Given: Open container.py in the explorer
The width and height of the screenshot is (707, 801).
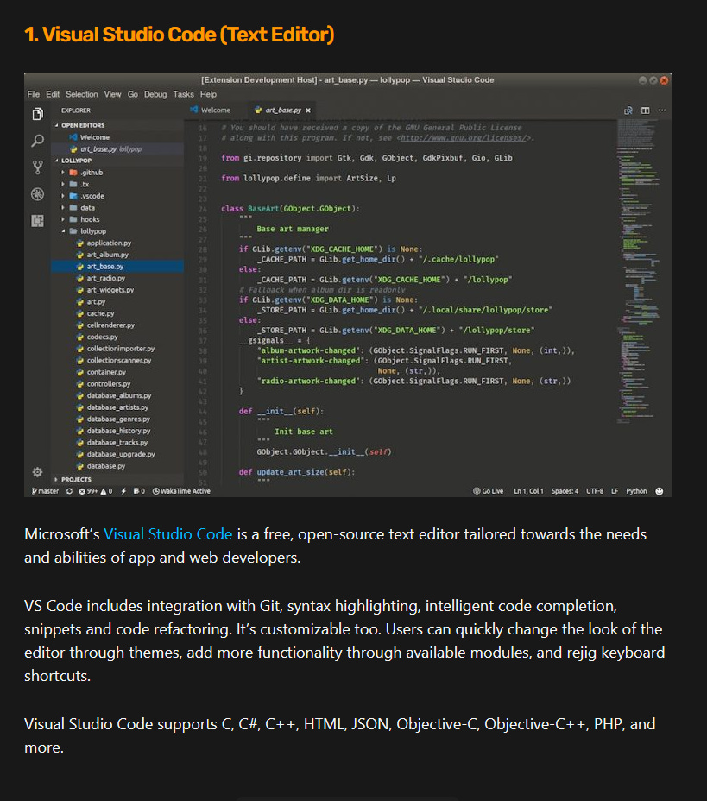Looking at the screenshot, I should (105, 372).
